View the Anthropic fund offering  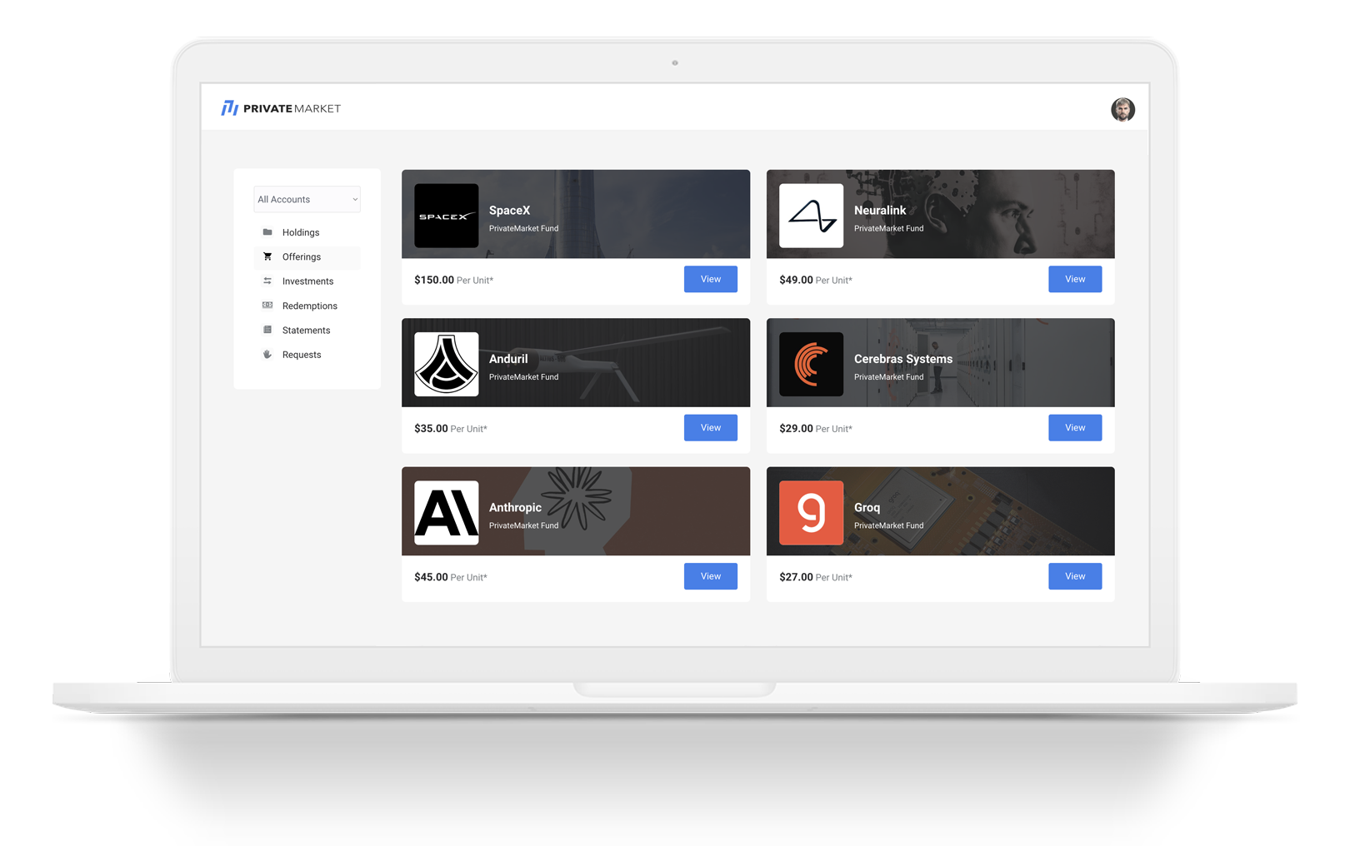pyautogui.click(x=711, y=576)
